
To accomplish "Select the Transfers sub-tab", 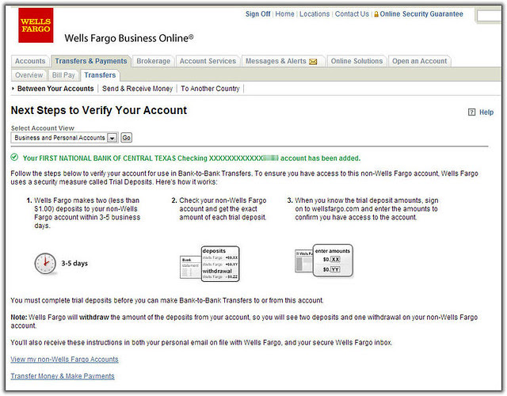I will coord(100,75).
